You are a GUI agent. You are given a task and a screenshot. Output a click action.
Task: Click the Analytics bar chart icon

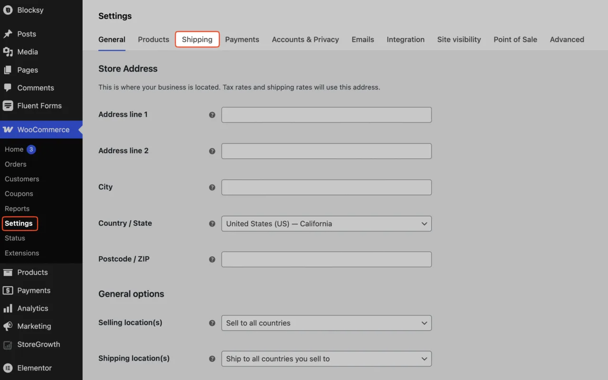pyautogui.click(x=8, y=308)
